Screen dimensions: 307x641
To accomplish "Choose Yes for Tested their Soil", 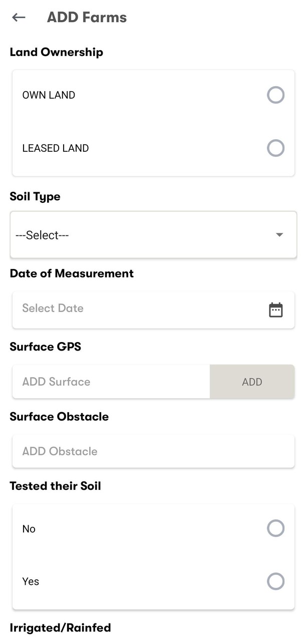I will (x=275, y=581).
